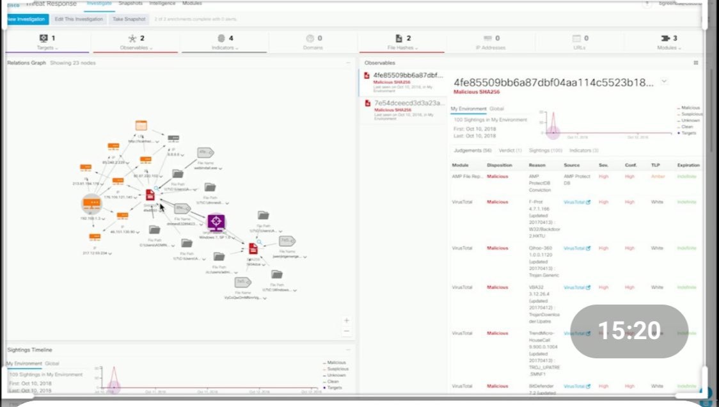Viewport: 719px width, 407px height.
Task: Click the Take Snapshot button
Action: (x=129, y=19)
